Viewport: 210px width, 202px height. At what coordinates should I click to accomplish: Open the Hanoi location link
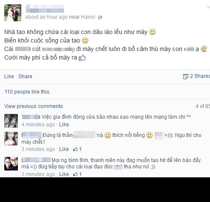(88, 17)
